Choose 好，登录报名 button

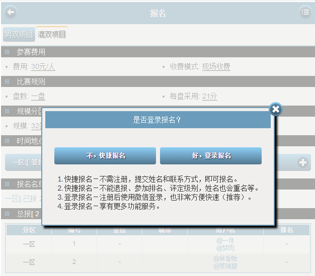[211, 156]
